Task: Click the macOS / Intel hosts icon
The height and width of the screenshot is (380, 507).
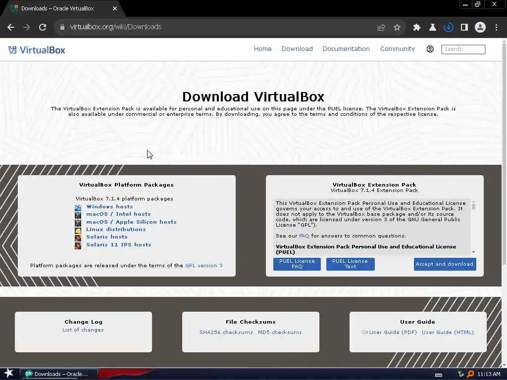Action: click(78, 215)
